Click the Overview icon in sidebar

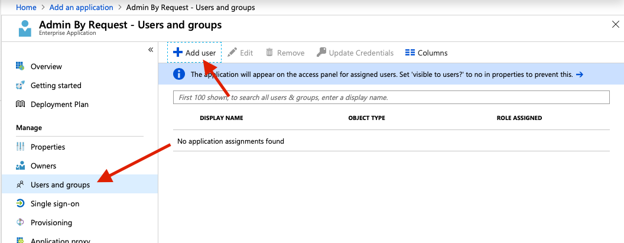tap(20, 66)
